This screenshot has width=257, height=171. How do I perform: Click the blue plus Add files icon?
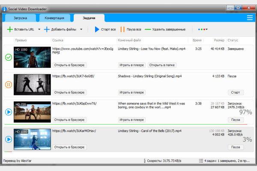(47, 29)
